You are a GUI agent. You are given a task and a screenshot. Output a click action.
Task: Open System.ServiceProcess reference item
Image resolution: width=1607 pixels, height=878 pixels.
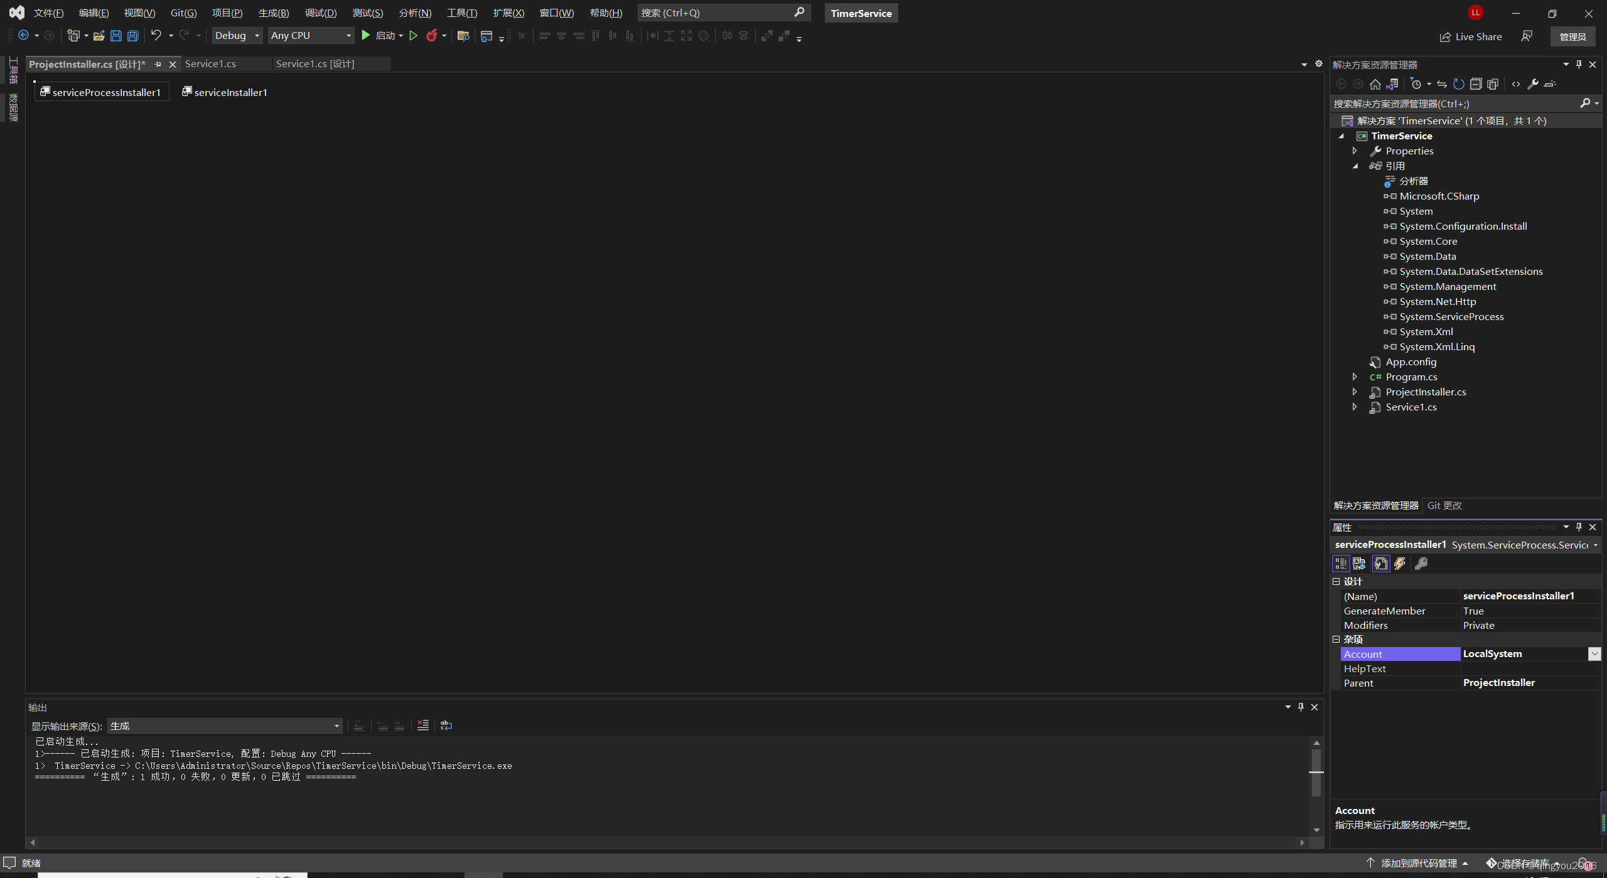point(1451,317)
